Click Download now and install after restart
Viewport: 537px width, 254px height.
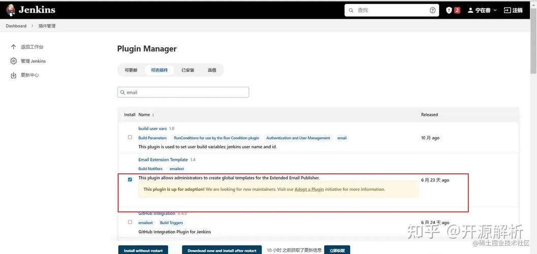(222, 250)
